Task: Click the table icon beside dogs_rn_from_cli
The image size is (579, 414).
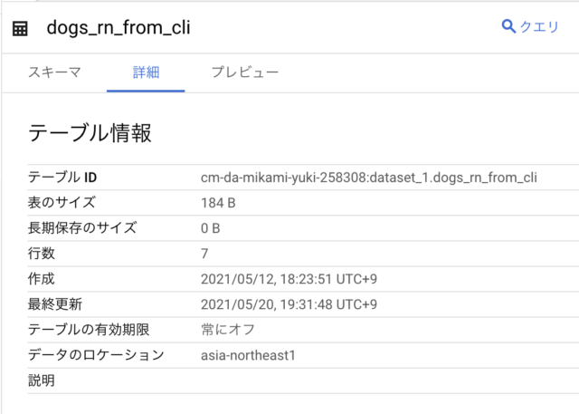Action: [x=20, y=28]
